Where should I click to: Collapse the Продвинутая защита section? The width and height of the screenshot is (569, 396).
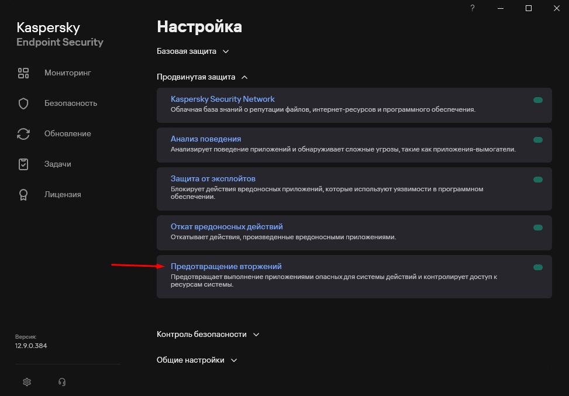click(202, 77)
